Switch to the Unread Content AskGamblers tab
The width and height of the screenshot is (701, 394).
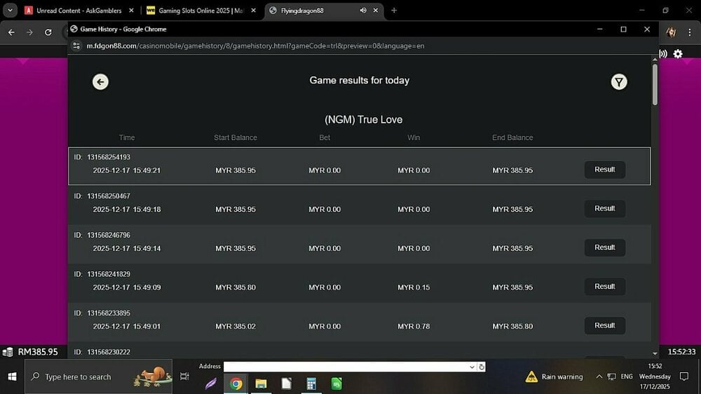[79, 11]
